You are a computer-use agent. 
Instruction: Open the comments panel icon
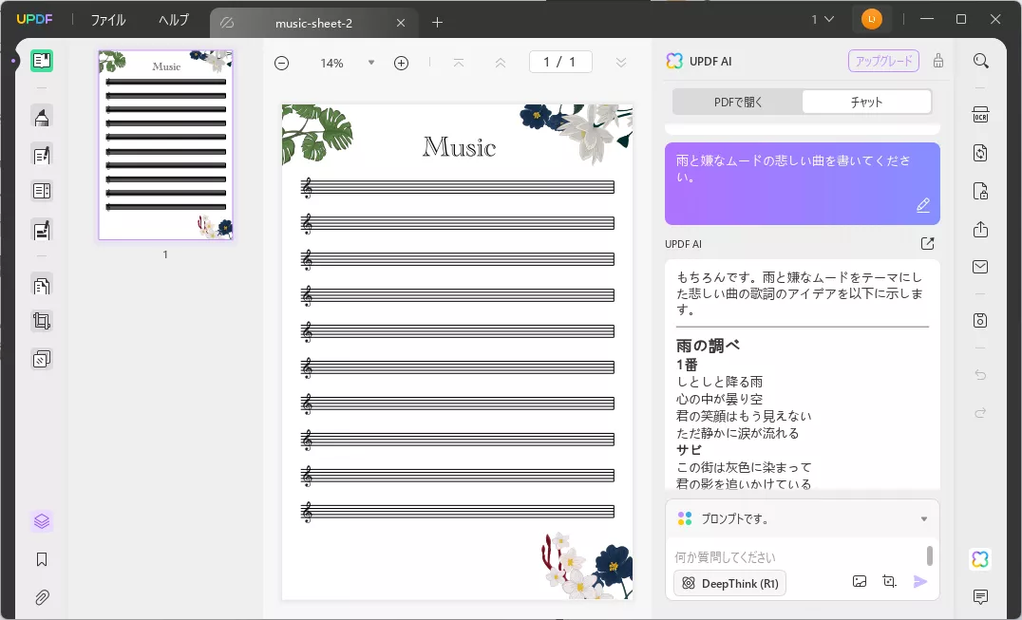(x=980, y=596)
